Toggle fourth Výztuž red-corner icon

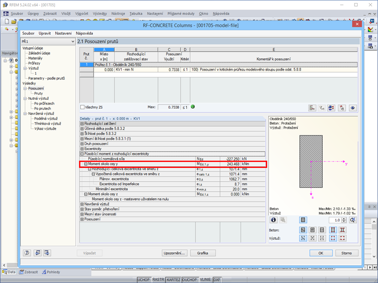coord(333,238)
